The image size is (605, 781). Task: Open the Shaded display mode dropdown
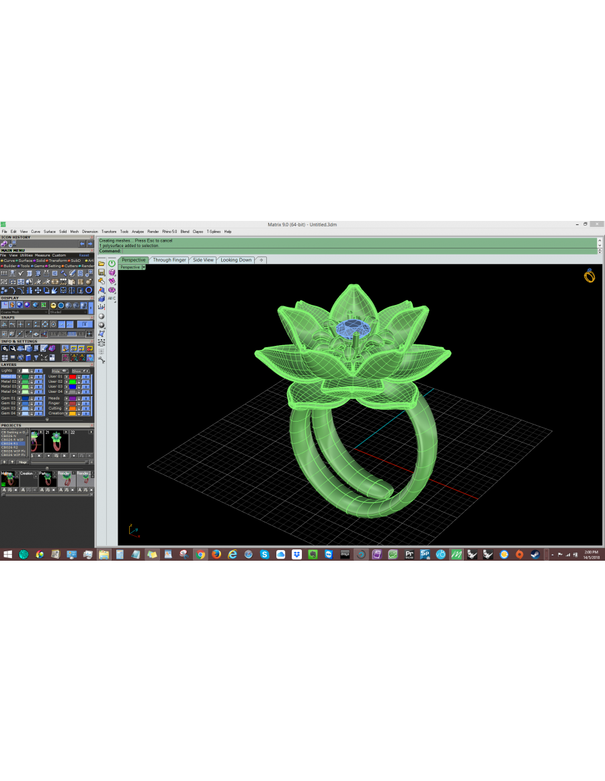(69, 312)
